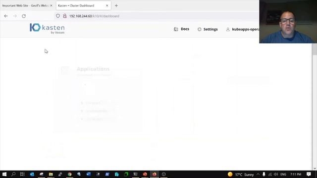Click the Settings gear icon
Image resolution: width=317 pixels, height=178 pixels.
[199, 29]
